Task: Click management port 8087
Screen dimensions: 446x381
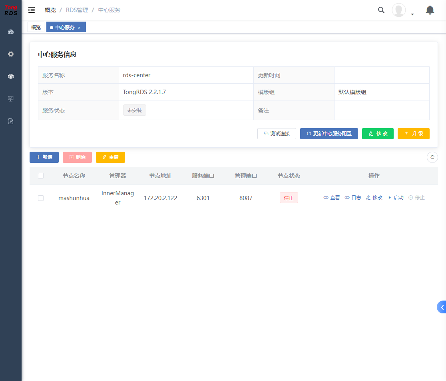Action: pos(246,198)
